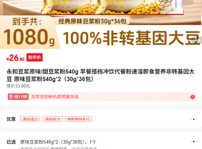This screenshot has width=202, height=149.
Task: Click the product title 永和豆浆原味/甜豆浆粉540g
Action: pyautogui.click(x=43, y=71)
